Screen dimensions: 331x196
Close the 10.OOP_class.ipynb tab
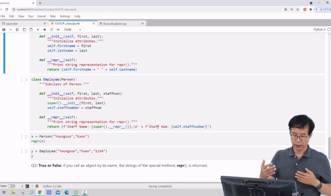[x=94, y=24]
